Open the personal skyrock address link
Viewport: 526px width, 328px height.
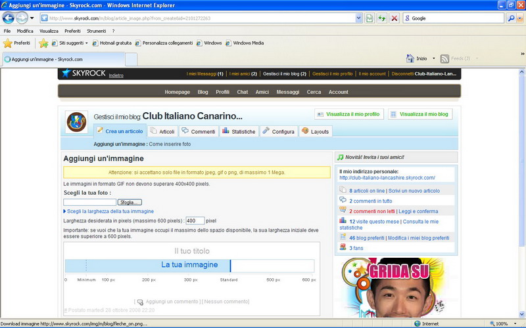[387, 178]
